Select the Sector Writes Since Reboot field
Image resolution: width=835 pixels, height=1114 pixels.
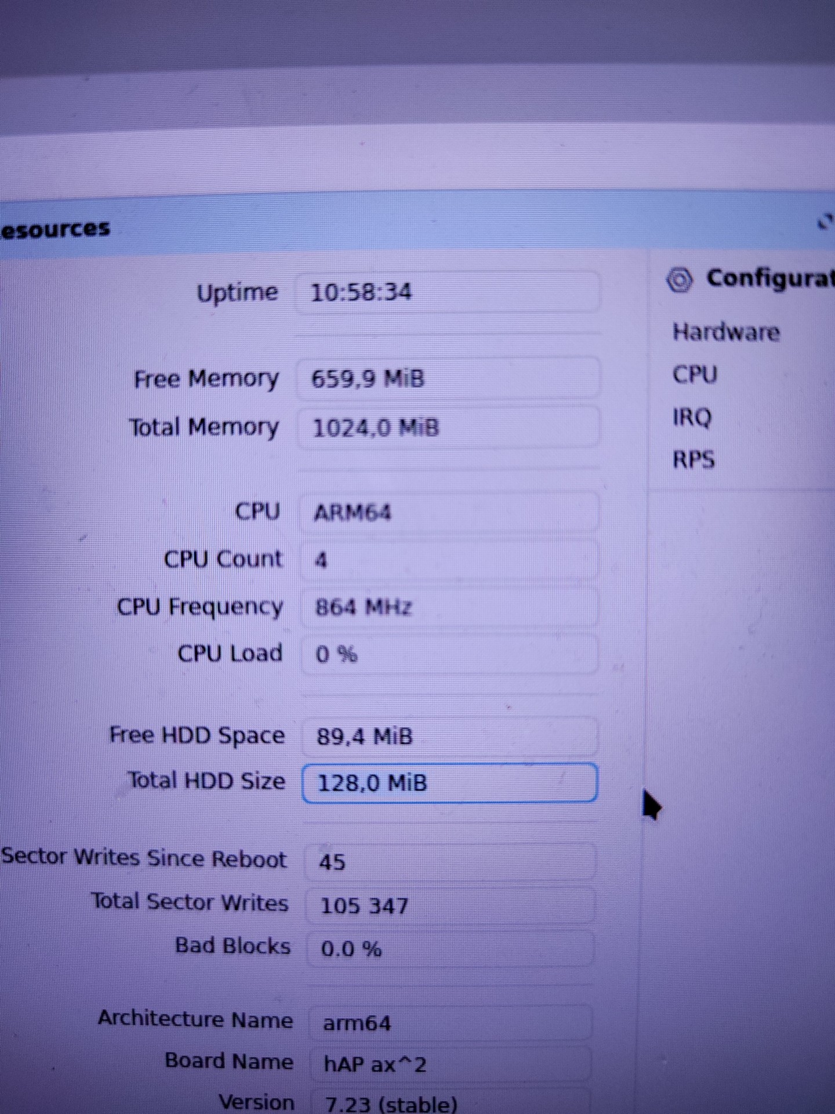pos(451,861)
